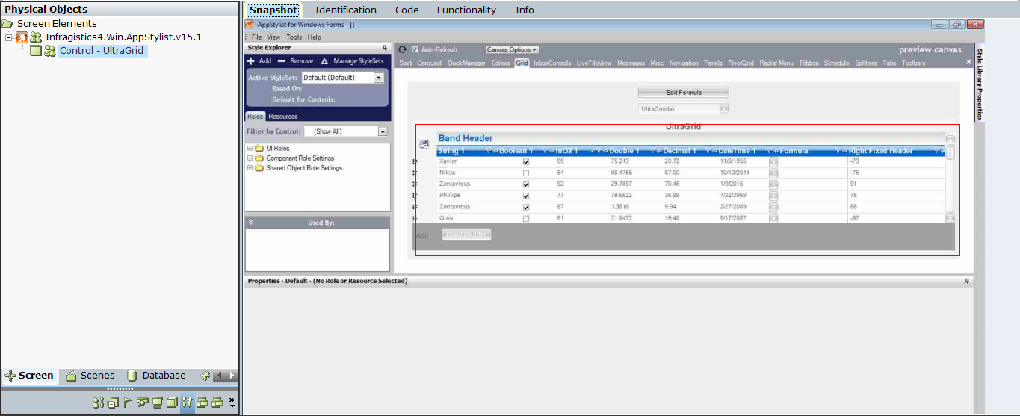Click the monitor icon in bottom toolbar
This screenshot has height=416, width=1020.
[157, 403]
